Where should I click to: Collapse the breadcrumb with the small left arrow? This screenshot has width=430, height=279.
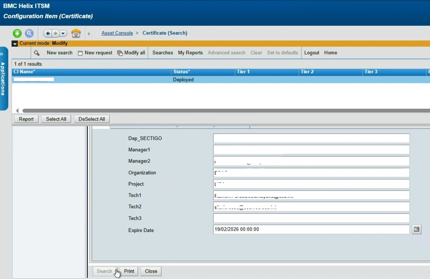point(89,34)
